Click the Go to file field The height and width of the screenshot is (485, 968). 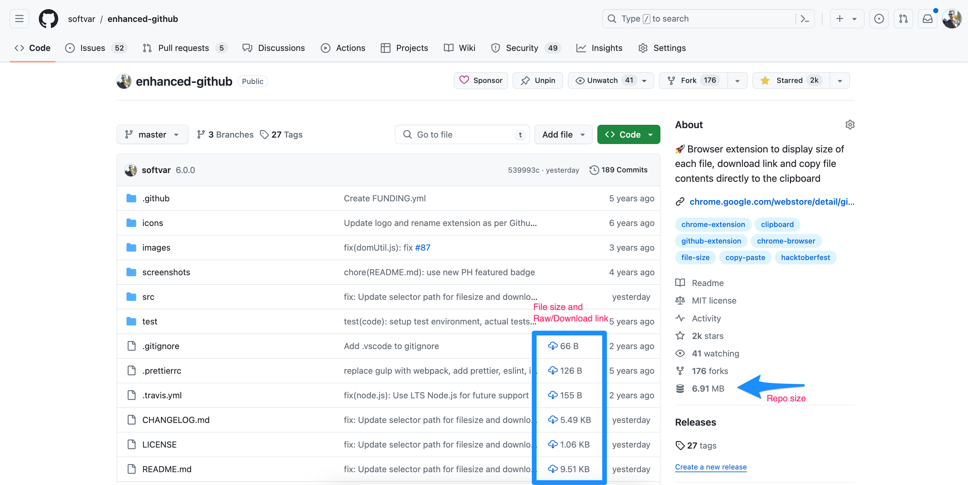[x=462, y=135]
